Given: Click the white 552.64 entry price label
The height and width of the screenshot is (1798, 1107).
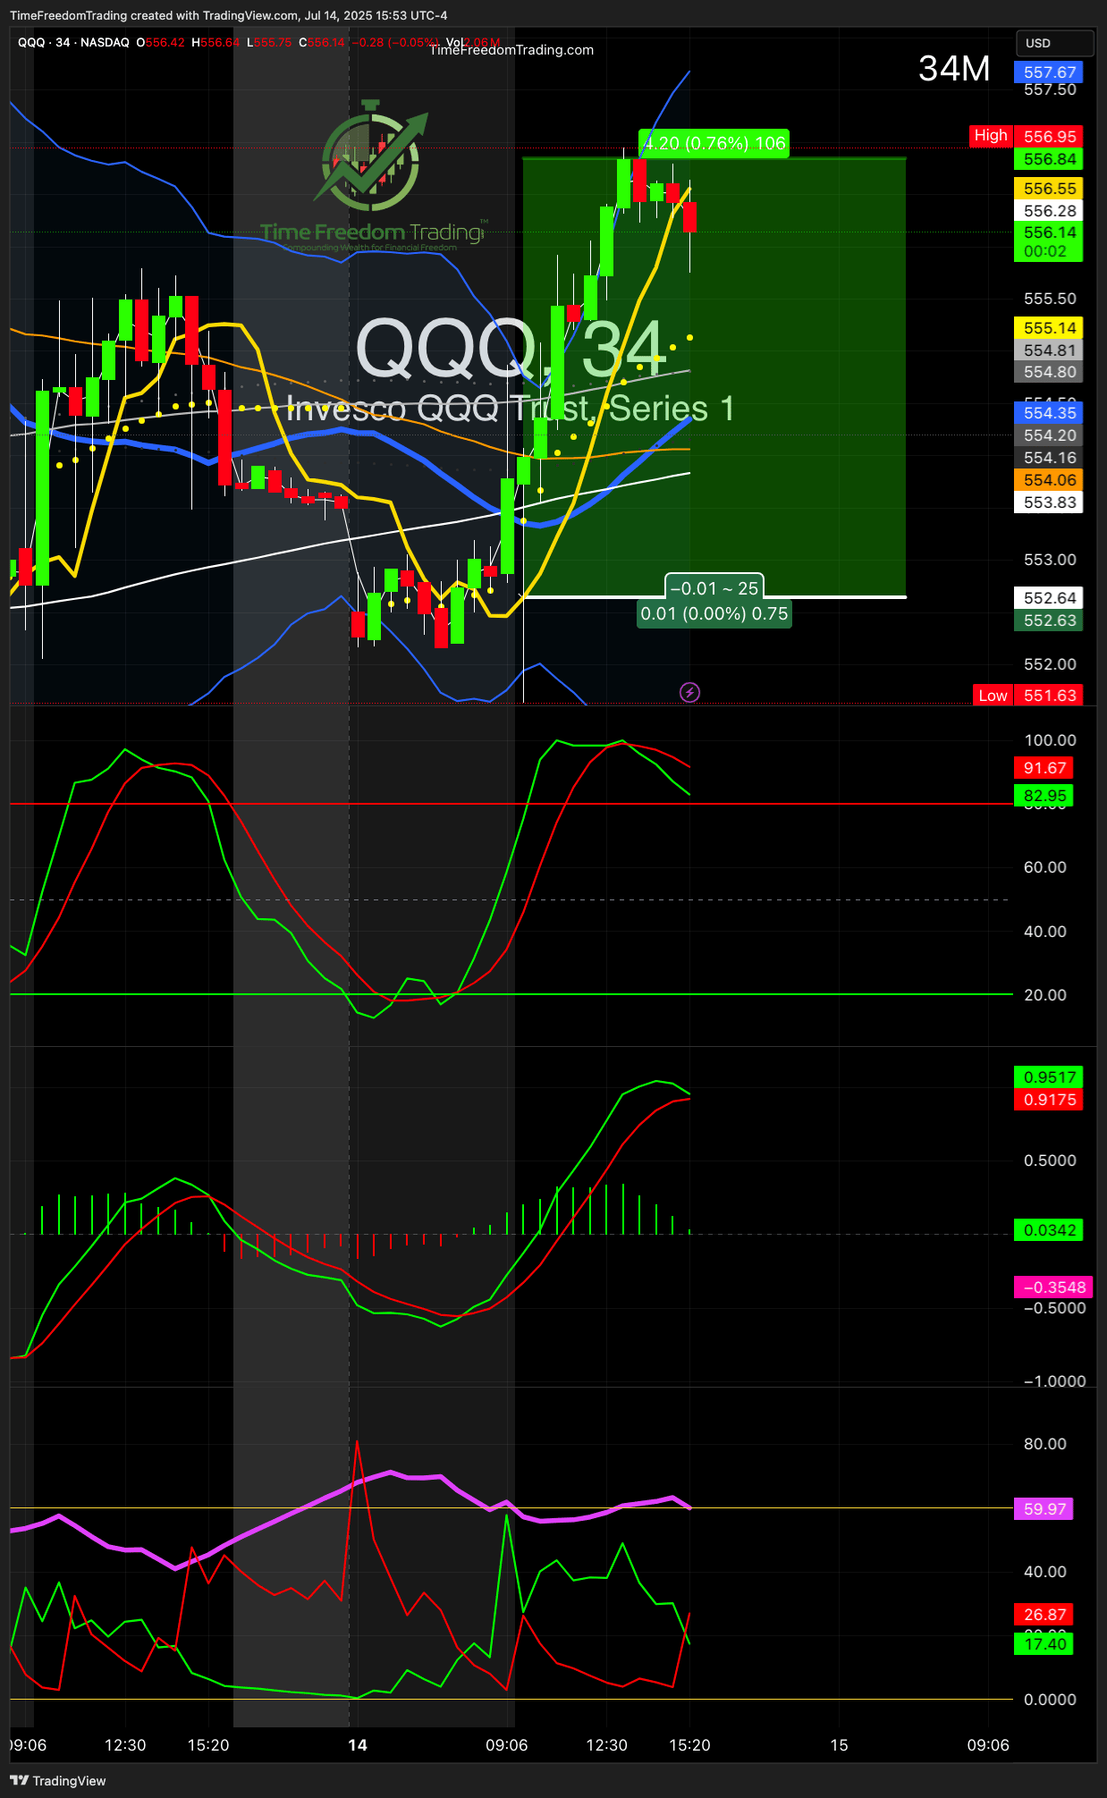Looking at the screenshot, I should [1049, 598].
